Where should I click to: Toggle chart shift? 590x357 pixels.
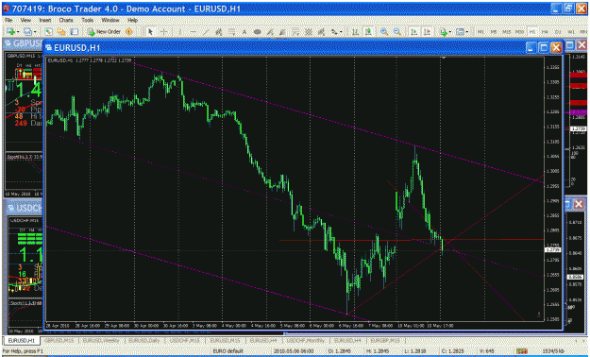(x=427, y=32)
